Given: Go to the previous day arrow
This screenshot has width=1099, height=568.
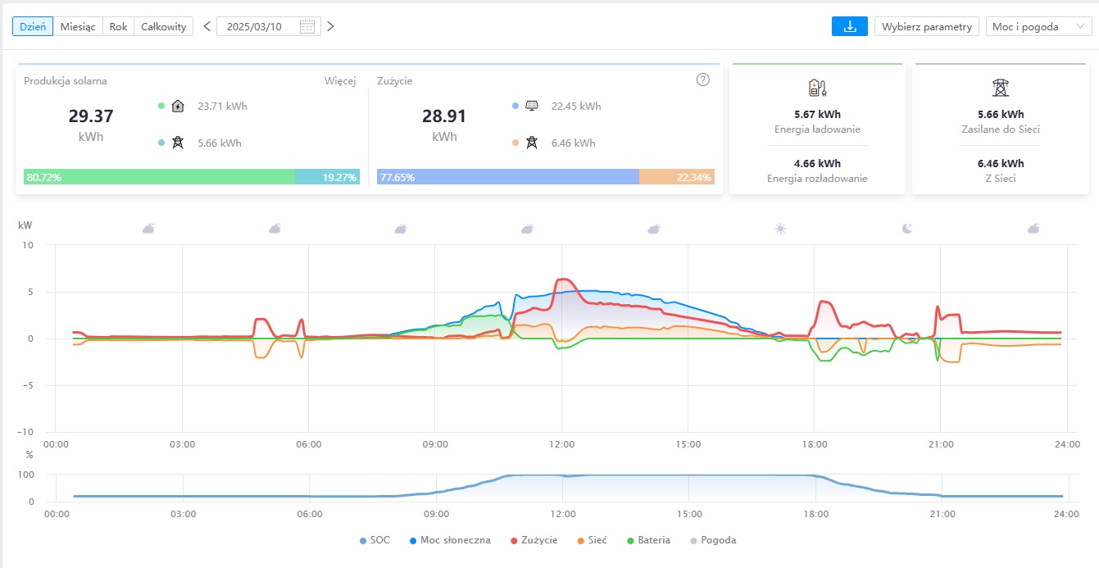Looking at the screenshot, I should pos(207,26).
